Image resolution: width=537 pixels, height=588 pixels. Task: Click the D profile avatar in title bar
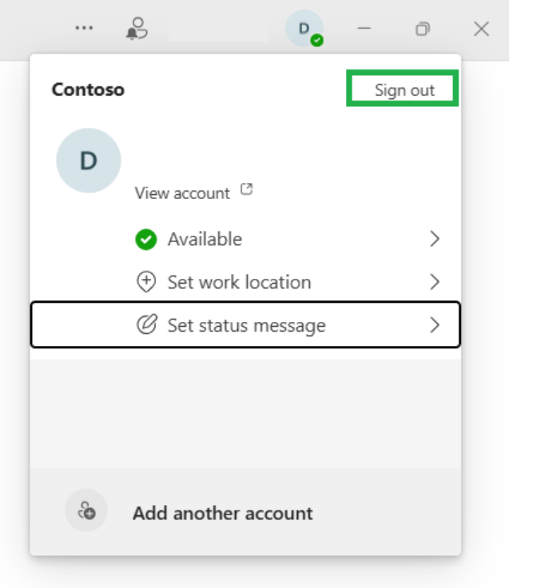(x=304, y=29)
